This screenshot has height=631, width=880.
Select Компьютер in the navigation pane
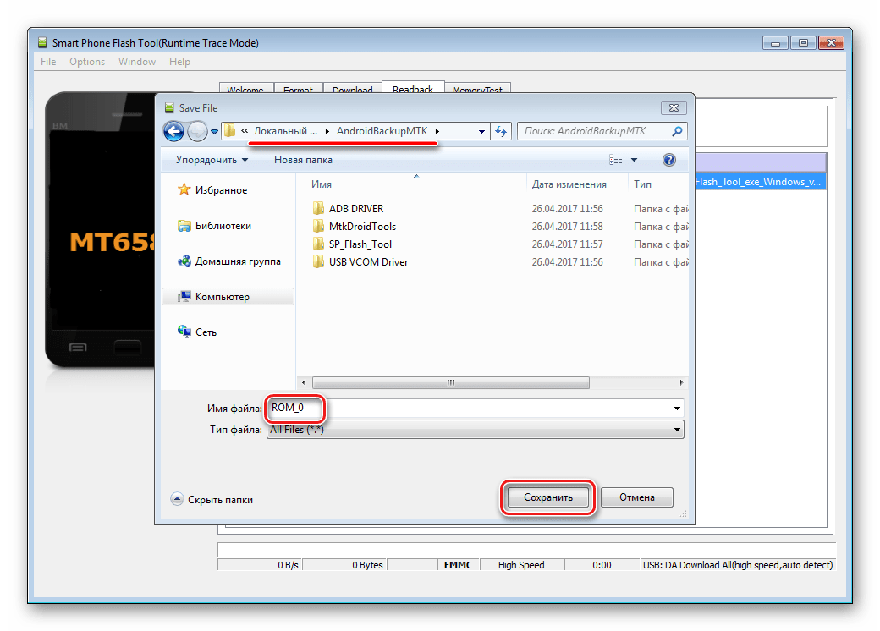(x=228, y=297)
